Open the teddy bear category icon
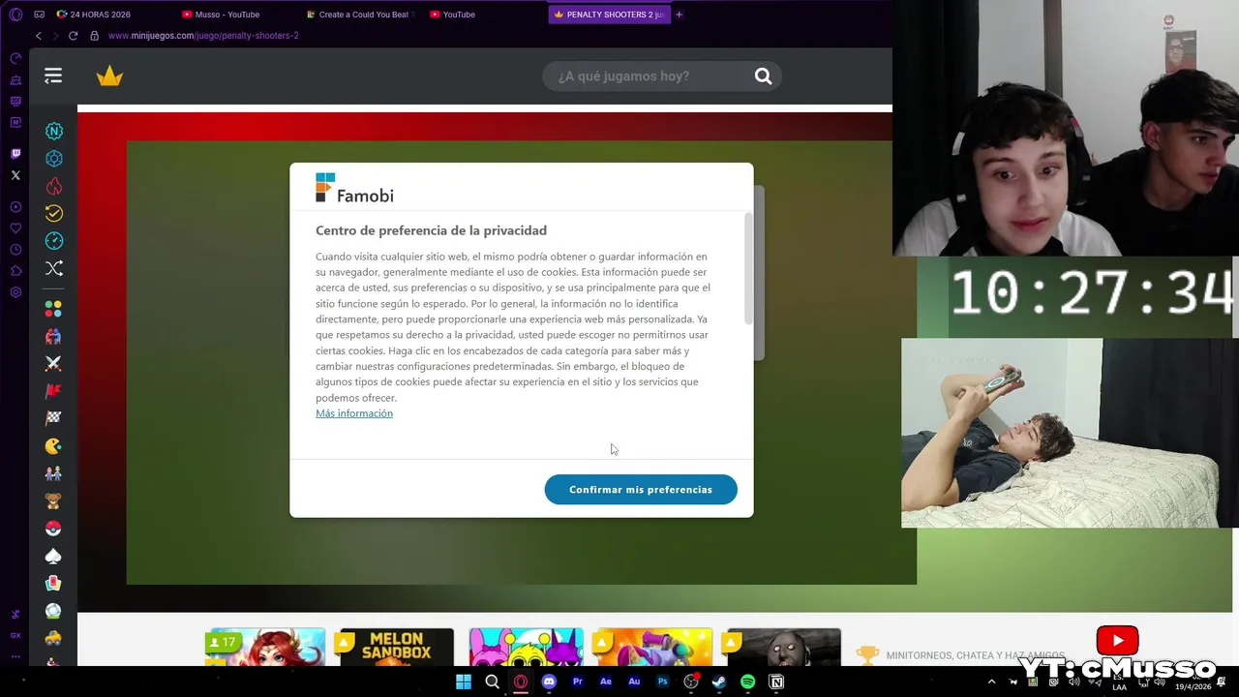The width and height of the screenshot is (1239, 697). point(53,501)
